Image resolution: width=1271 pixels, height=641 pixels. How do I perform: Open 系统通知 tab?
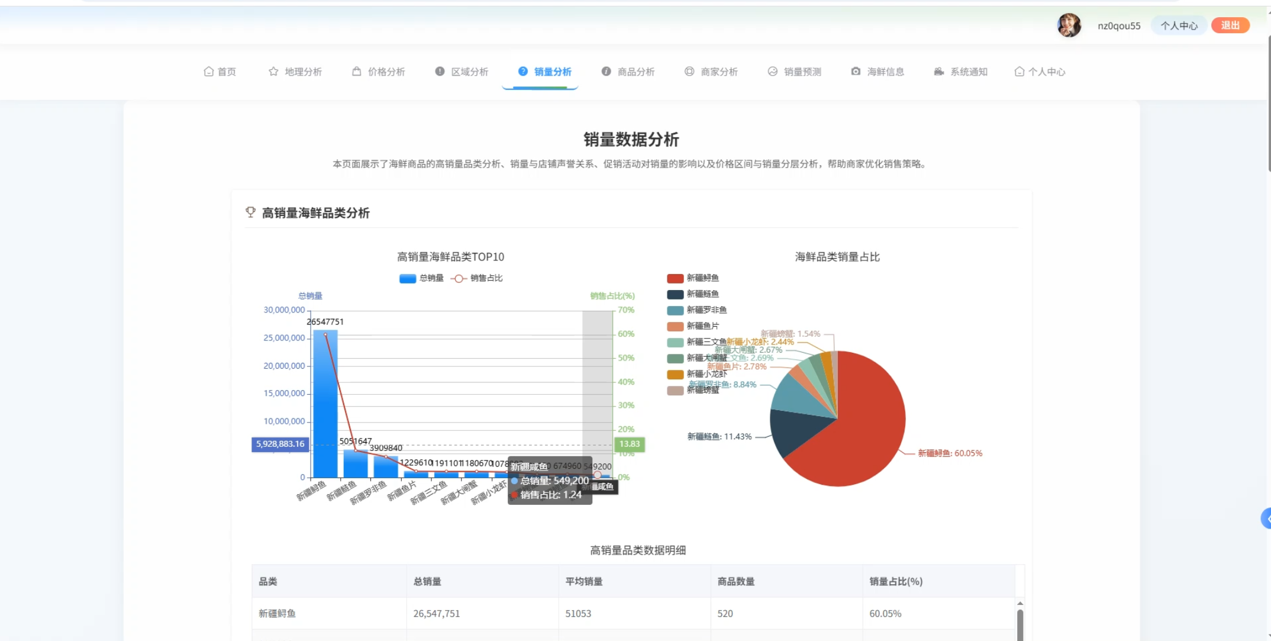[x=960, y=72]
